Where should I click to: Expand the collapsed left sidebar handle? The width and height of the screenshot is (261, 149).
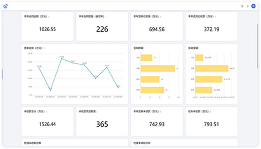tap(2, 74)
